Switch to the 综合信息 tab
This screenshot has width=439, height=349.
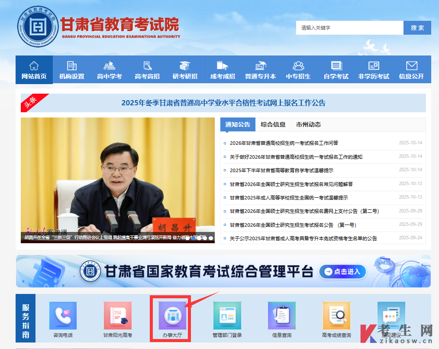[273, 124]
